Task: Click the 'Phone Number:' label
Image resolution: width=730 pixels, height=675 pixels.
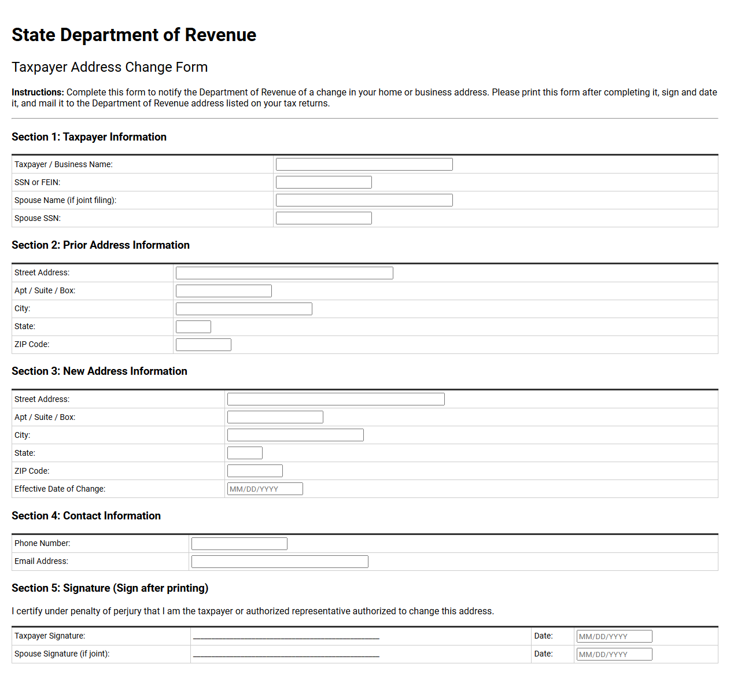Action: click(42, 543)
